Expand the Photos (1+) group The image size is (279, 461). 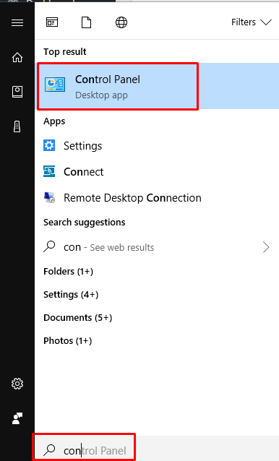[68, 341]
